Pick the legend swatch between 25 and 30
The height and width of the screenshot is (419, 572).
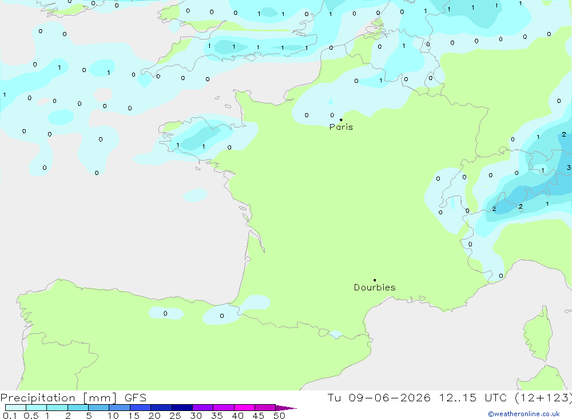[x=182, y=408]
